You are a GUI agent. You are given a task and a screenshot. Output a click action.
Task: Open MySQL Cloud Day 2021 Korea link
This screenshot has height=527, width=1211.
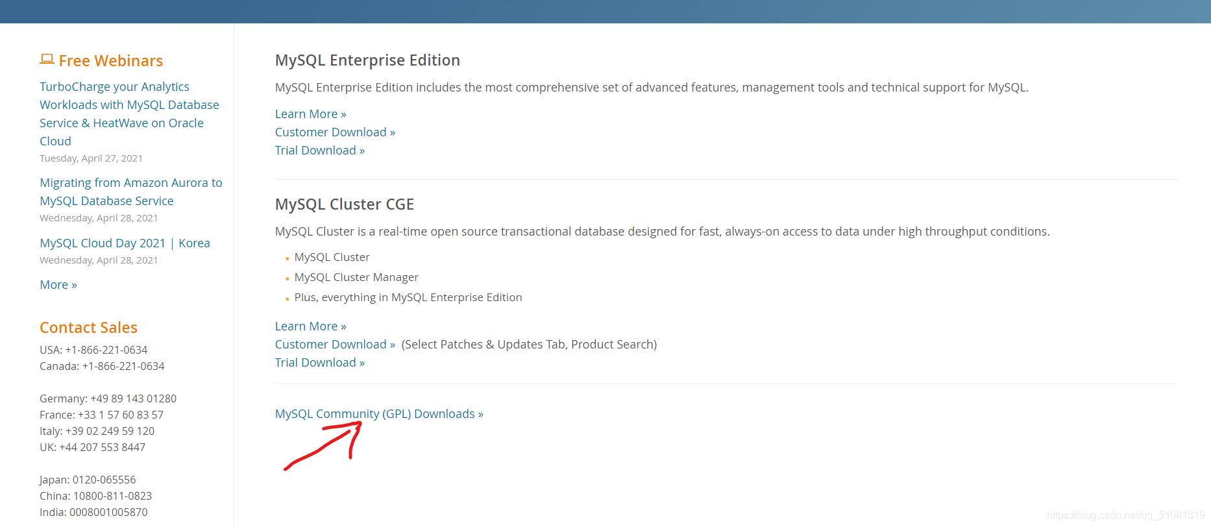click(x=125, y=243)
